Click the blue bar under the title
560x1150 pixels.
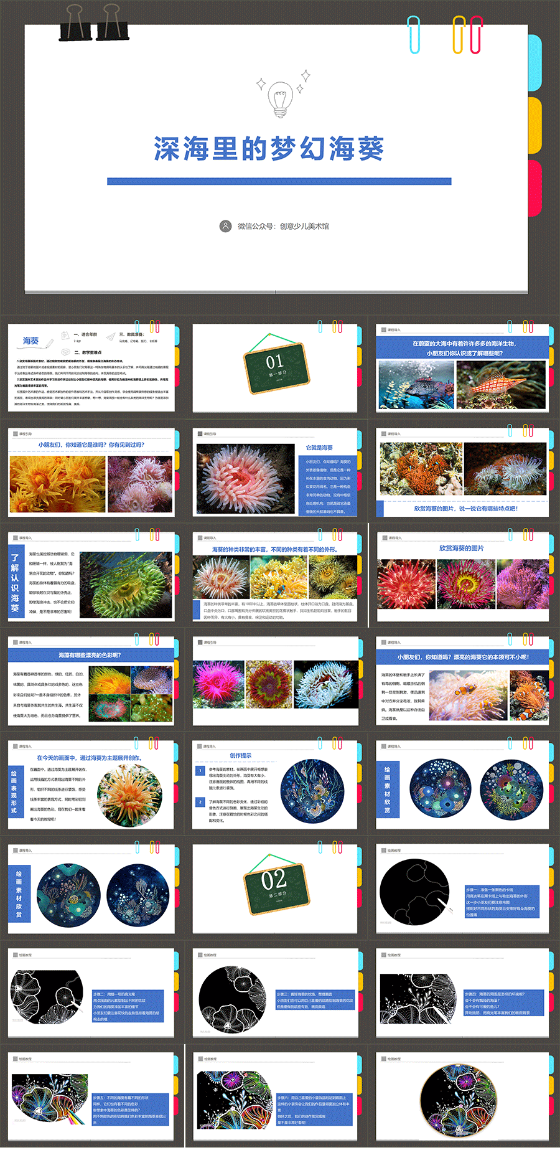[x=279, y=182]
